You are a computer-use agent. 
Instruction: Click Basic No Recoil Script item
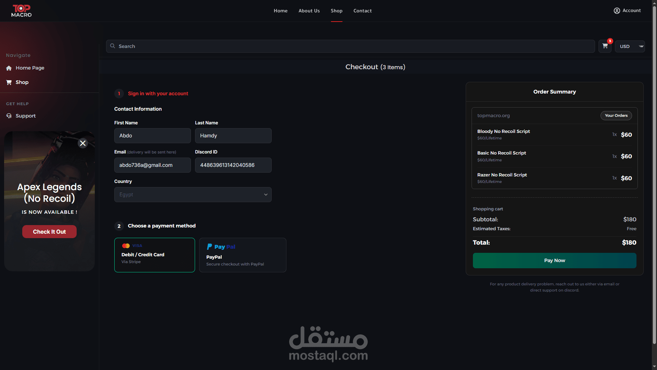point(555,156)
